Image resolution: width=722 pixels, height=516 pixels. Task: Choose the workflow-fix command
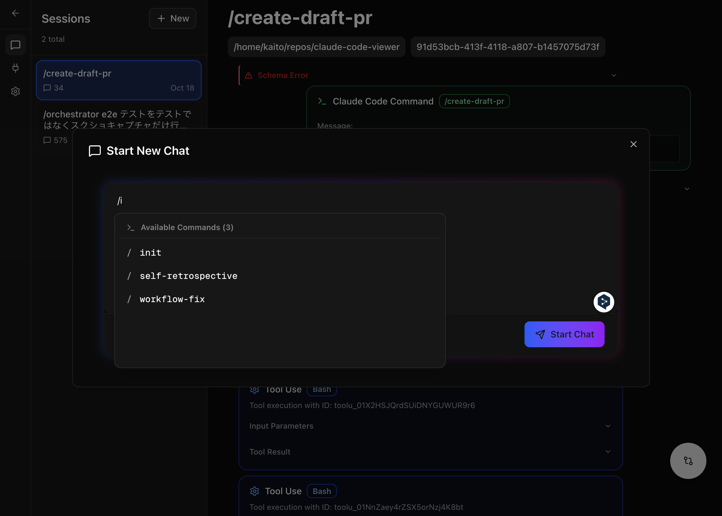(x=172, y=299)
